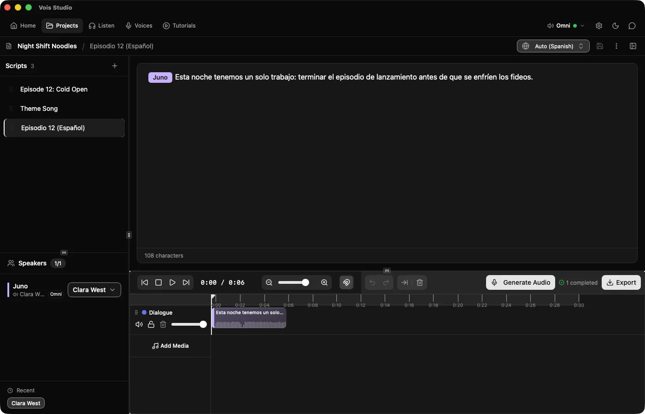Screen dimensions: 645x414
Task: Skip to end of timeline
Action: [186, 282]
